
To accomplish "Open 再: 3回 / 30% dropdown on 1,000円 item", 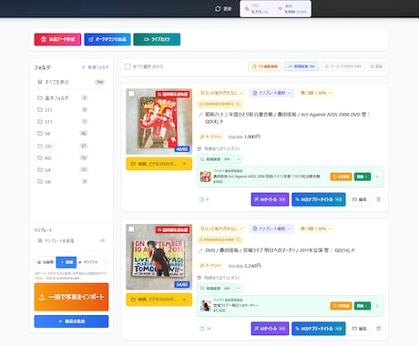I will point(316,93).
